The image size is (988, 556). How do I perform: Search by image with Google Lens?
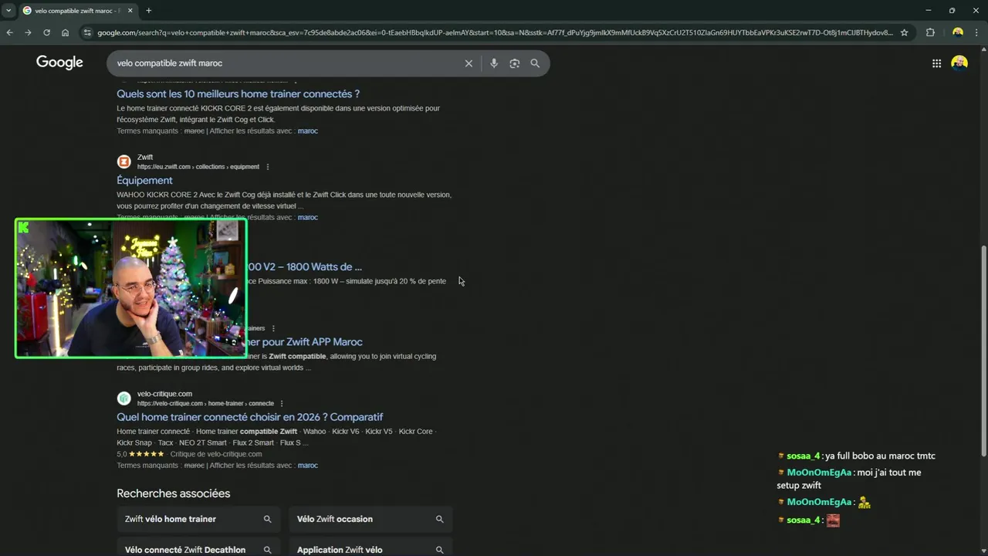click(515, 63)
